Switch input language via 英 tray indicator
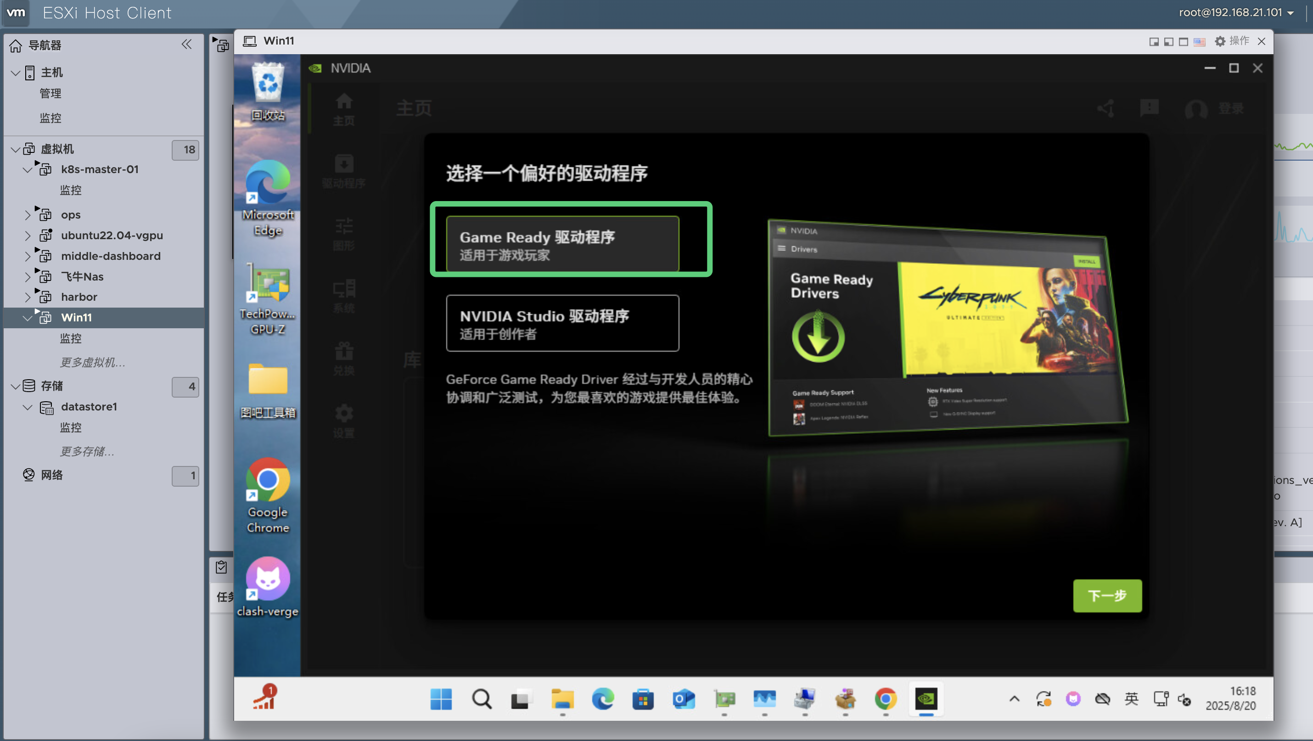The height and width of the screenshot is (741, 1313). tap(1131, 699)
